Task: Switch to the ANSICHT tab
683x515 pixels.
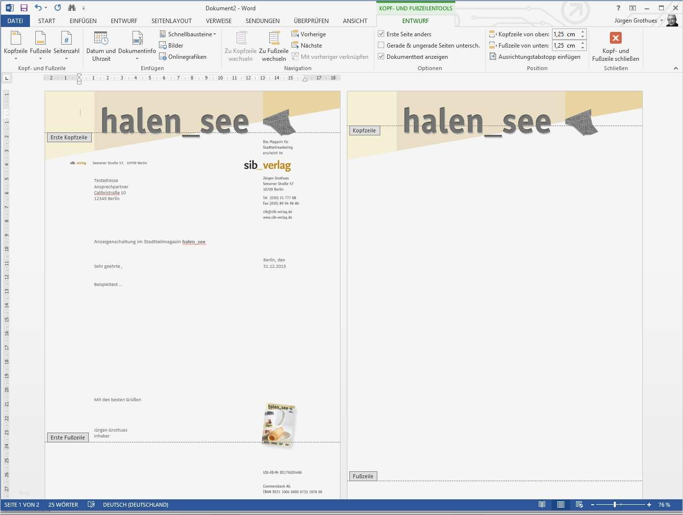Action: pos(355,21)
